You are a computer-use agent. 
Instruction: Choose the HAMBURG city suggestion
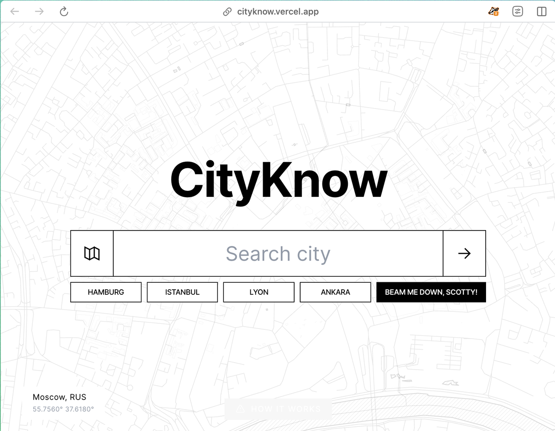[x=106, y=292]
